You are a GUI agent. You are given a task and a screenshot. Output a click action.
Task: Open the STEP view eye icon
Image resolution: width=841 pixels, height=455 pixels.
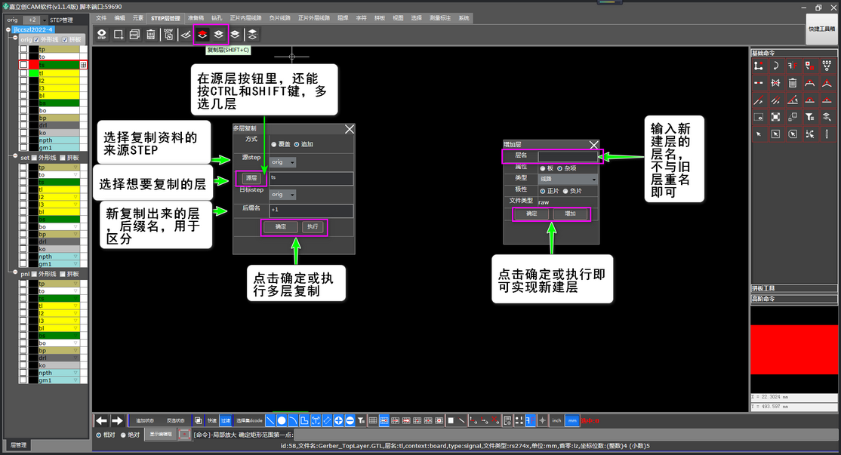pyautogui.click(x=101, y=34)
